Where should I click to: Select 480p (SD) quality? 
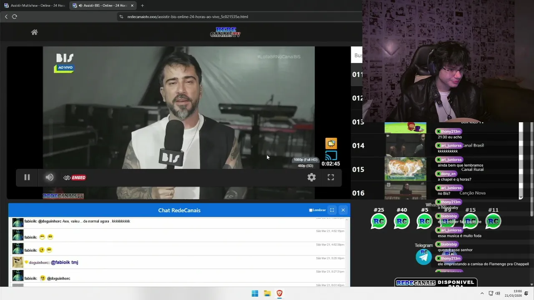[305, 166]
